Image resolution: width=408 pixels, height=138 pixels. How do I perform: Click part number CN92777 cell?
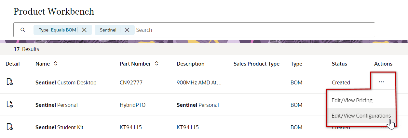[131, 82]
